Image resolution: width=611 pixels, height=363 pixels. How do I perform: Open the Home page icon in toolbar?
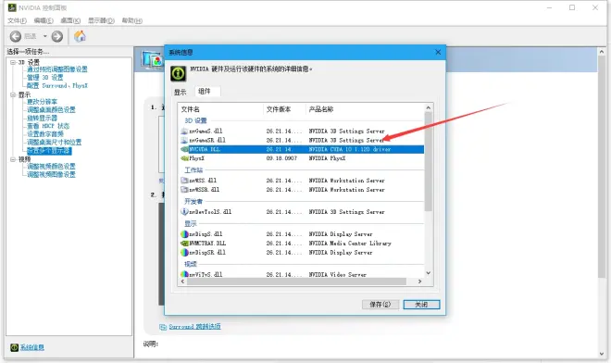coord(80,36)
